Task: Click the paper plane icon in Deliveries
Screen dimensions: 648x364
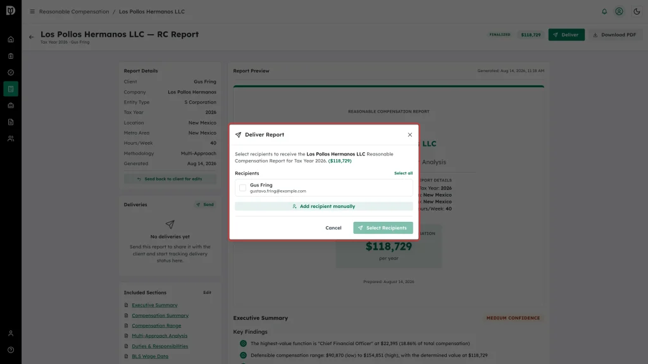Action: [170, 224]
